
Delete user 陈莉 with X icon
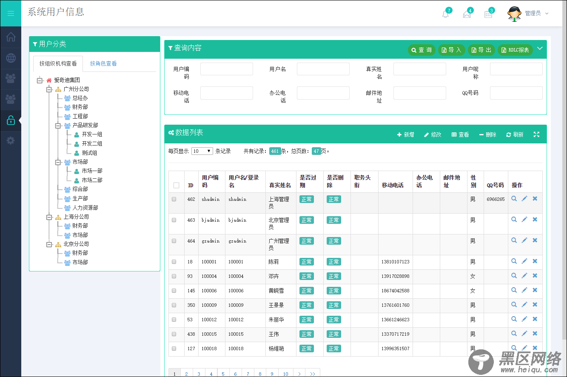click(x=535, y=261)
